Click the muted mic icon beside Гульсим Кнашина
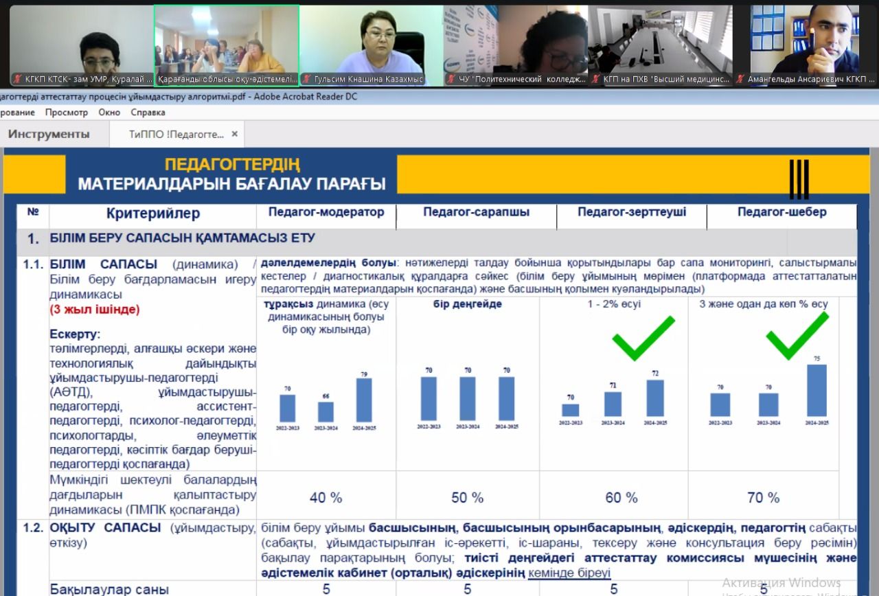 306,79
